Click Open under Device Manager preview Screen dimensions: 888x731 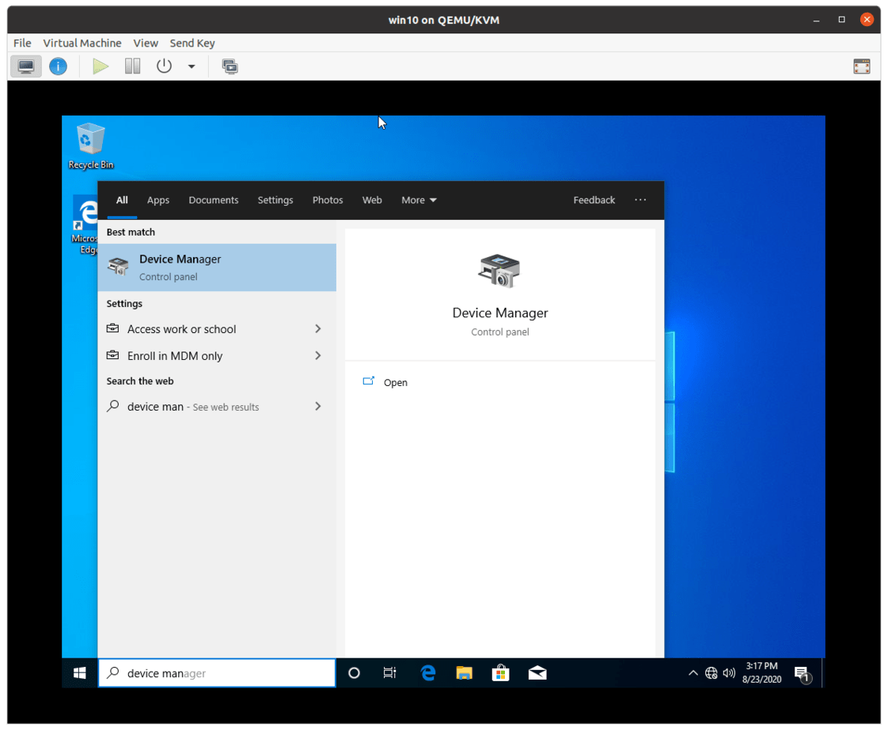coord(395,382)
